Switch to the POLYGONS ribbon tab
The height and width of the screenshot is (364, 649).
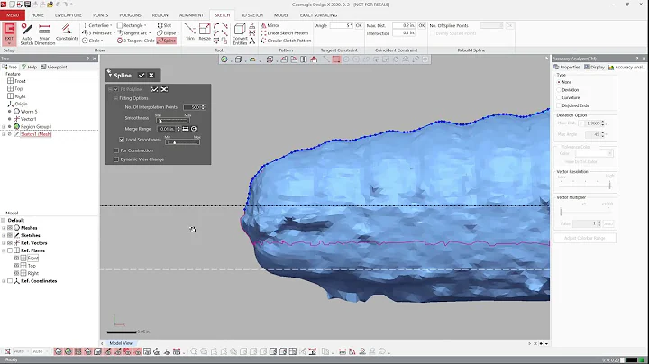point(130,15)
